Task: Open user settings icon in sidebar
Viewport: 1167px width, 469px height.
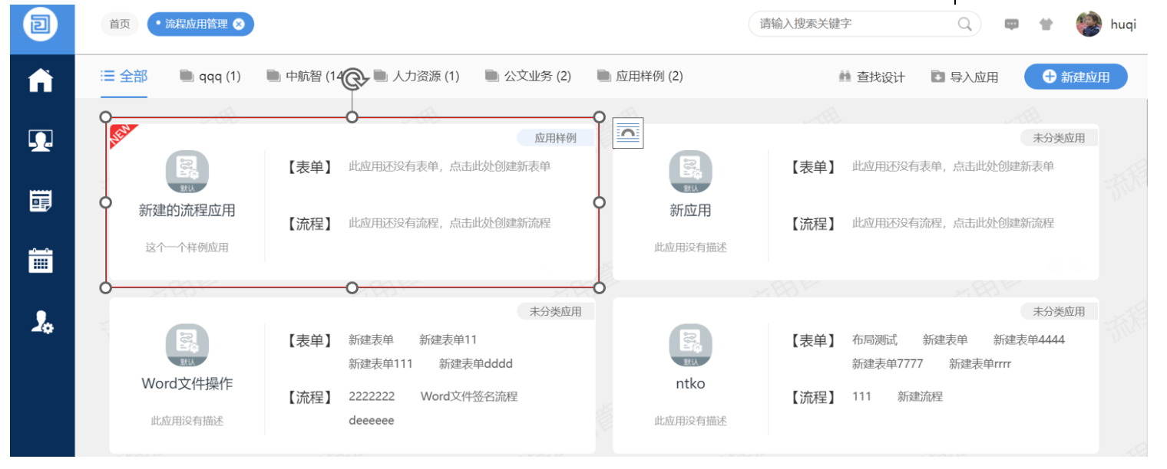Action: pyautogui.click(x=41, y=322)
